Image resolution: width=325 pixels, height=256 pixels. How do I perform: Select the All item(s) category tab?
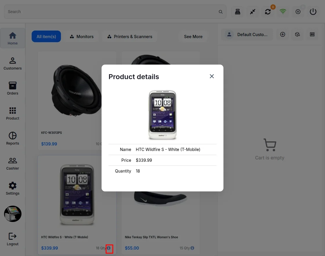click(x=46, y=36)
